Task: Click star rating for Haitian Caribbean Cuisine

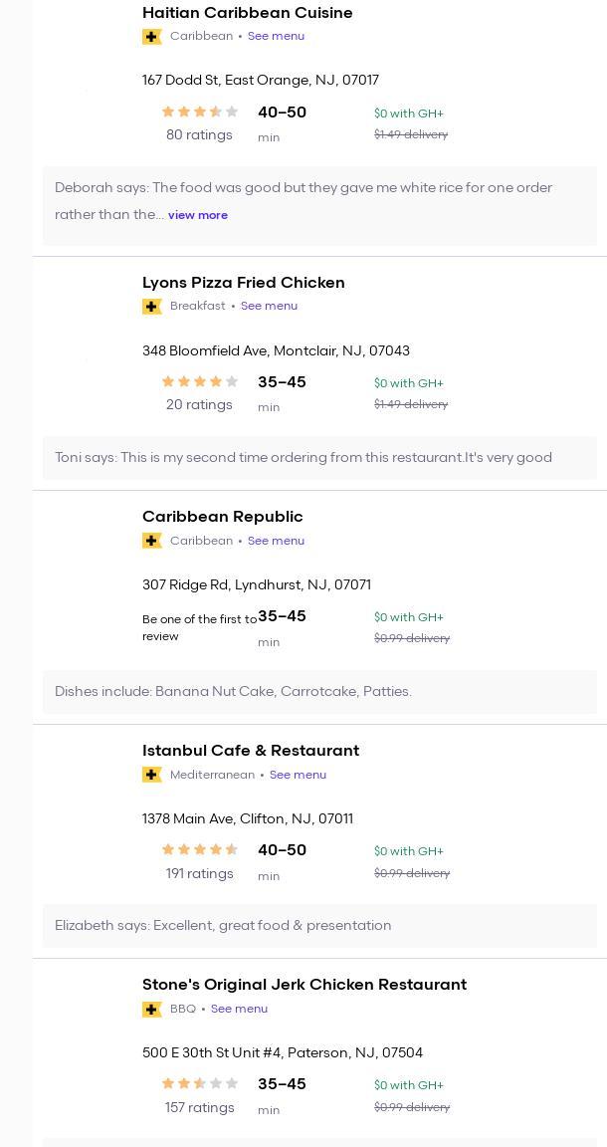Action: (x=199, y=113)
